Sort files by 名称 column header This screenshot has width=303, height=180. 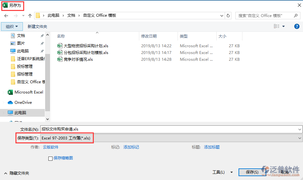[x=61, y=36]
